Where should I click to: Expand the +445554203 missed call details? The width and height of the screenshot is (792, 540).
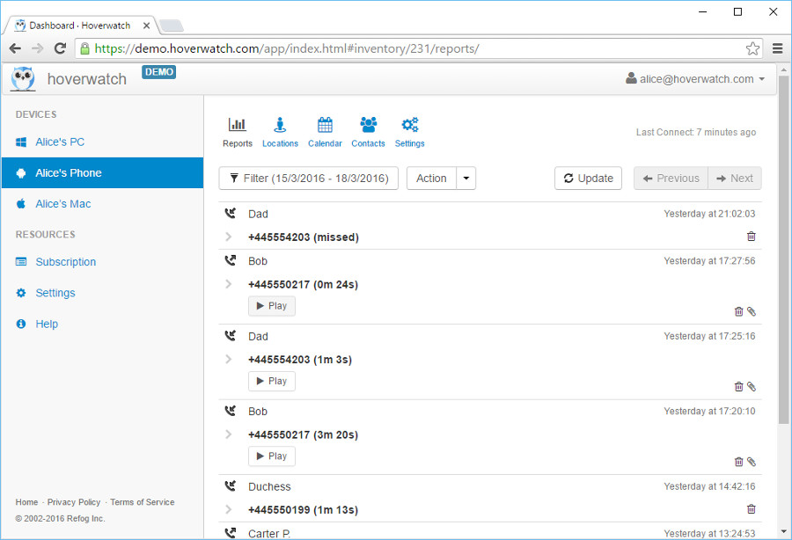tap(228, 237)
